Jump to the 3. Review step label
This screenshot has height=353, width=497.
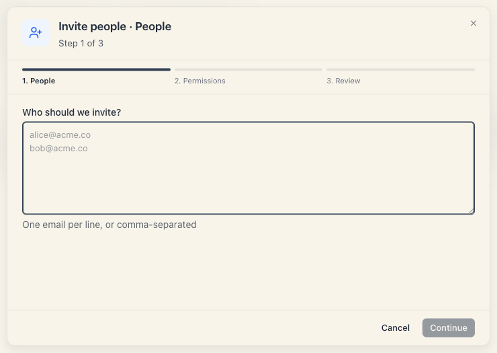[x=343, y=81]
